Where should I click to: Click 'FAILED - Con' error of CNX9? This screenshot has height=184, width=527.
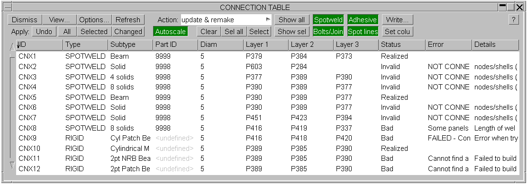tap(449, 139)
